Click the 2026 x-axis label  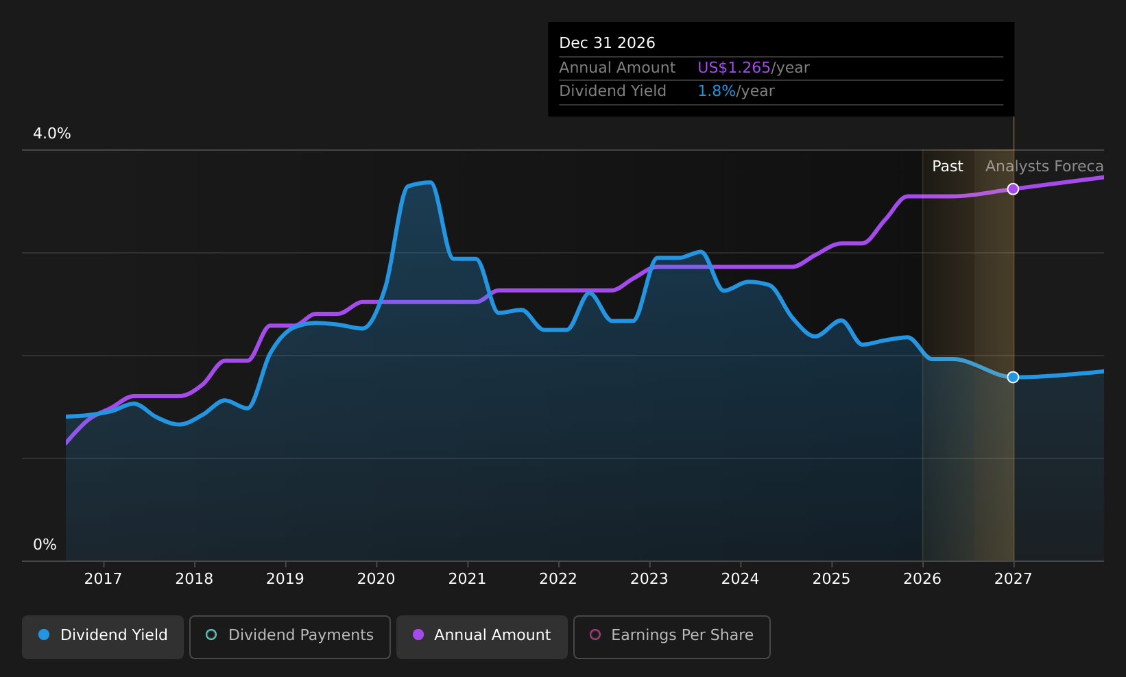pyautogui.click(x=922, y=579)
